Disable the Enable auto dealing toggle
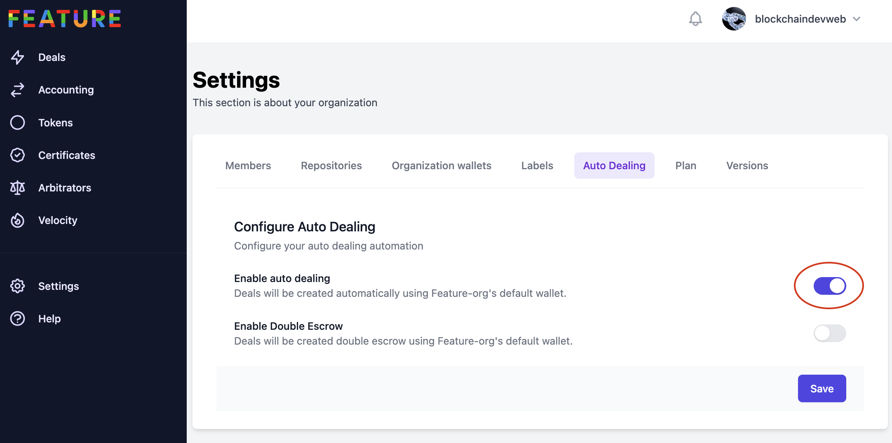The height and width of the screenshot is (443, 892). pos(829,285)
